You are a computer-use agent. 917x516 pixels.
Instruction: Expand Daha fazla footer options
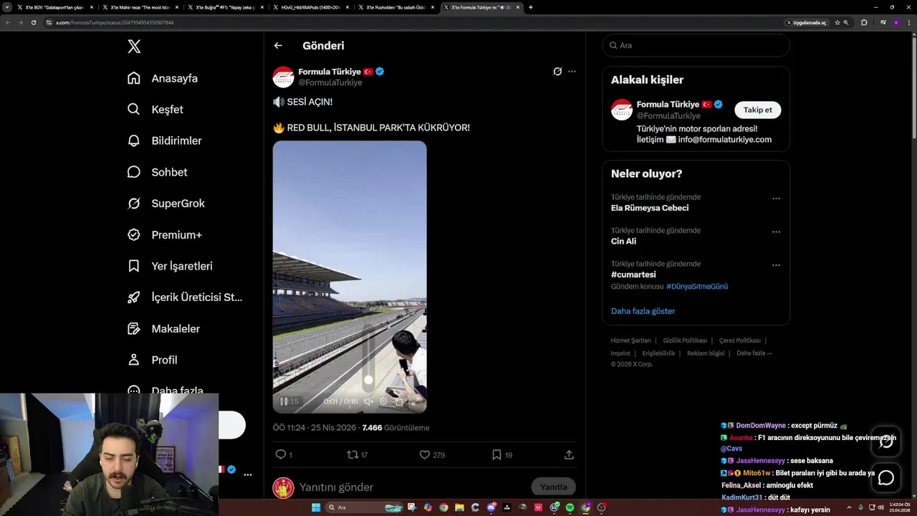coord(754,353)
